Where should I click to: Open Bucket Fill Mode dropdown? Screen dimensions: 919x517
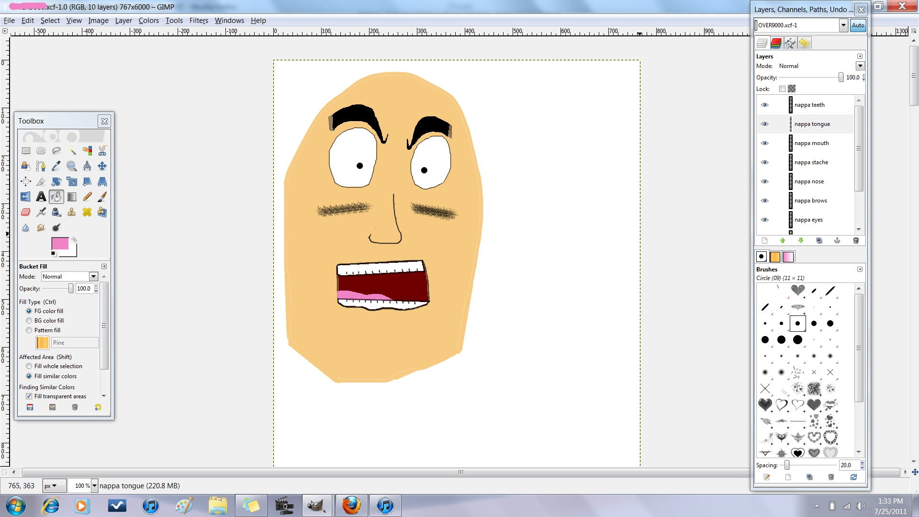93,276
